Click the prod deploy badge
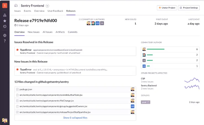Image resolution: width=204 pixels, height=125 pixels. (146, 102)
